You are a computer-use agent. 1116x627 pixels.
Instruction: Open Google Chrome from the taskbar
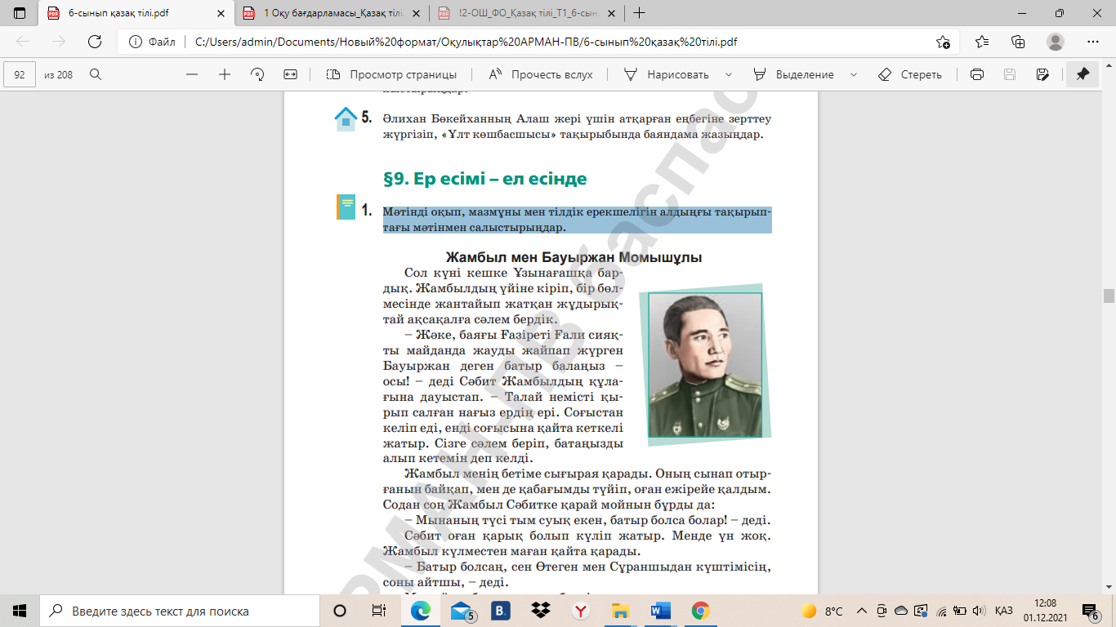[x=700, y=611]
